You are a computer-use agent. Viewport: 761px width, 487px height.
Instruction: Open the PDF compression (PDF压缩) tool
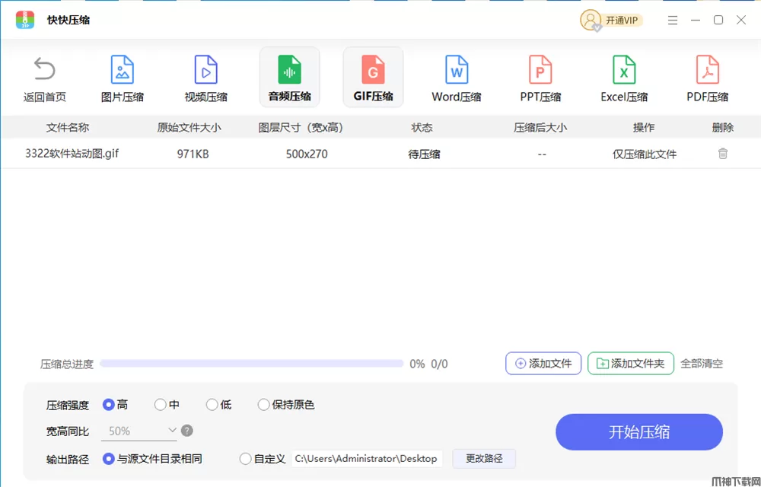[x=708, y=70]
